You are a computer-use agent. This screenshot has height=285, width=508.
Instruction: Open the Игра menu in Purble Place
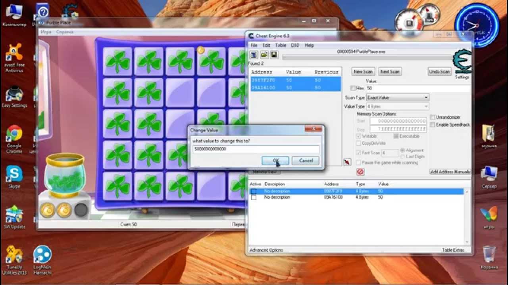click(x=46, y=32)
